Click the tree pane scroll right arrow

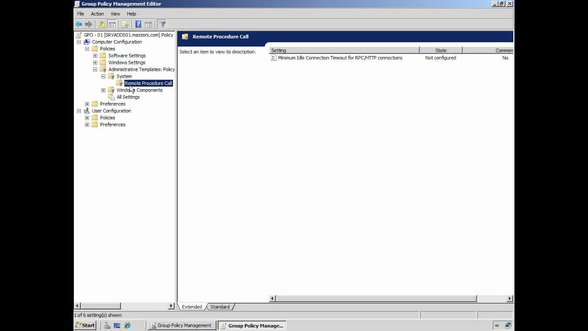tap(171, 306)
